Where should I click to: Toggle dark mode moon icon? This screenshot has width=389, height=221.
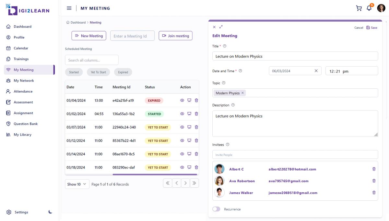click(x=50, y=212)
